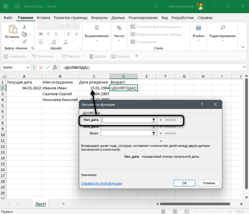Image resolution: width=249 pixels, height=214 pixels.
Task: Click the collapse button for the Базис field
Action: (x=154, y=133)
